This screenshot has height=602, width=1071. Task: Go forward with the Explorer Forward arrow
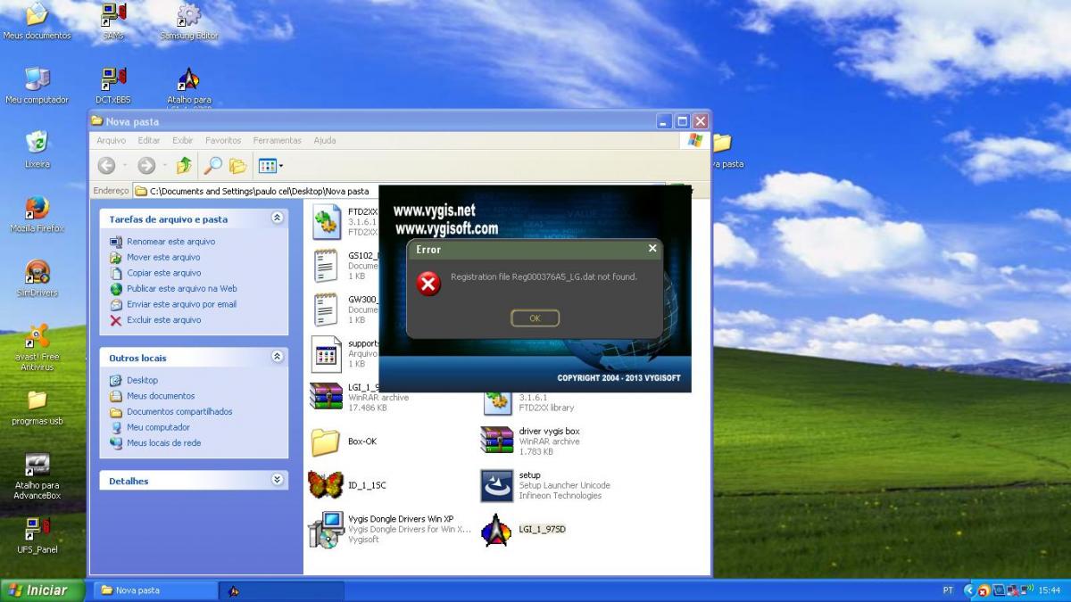coord(146,165)
